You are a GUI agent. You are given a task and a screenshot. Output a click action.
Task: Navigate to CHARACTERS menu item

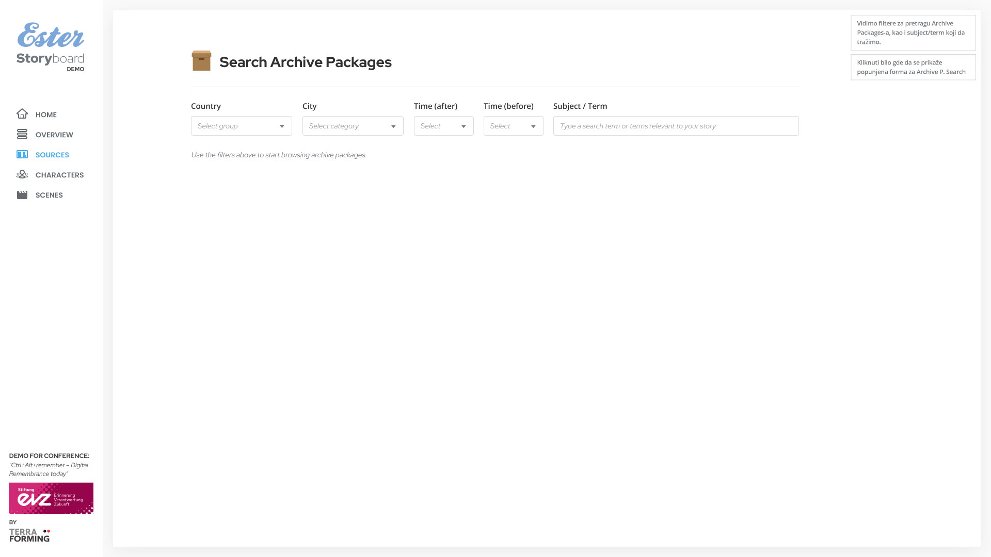point(59,175)
